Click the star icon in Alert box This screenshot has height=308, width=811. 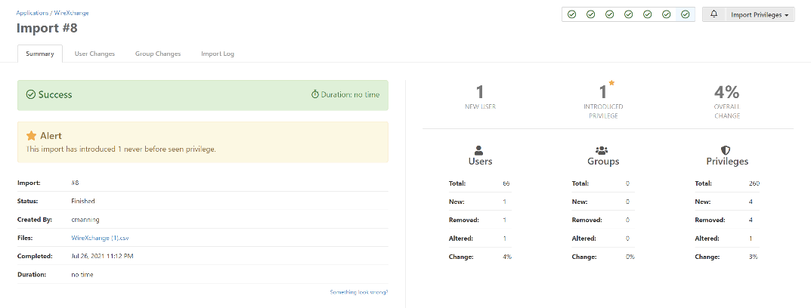click(31, 136)
